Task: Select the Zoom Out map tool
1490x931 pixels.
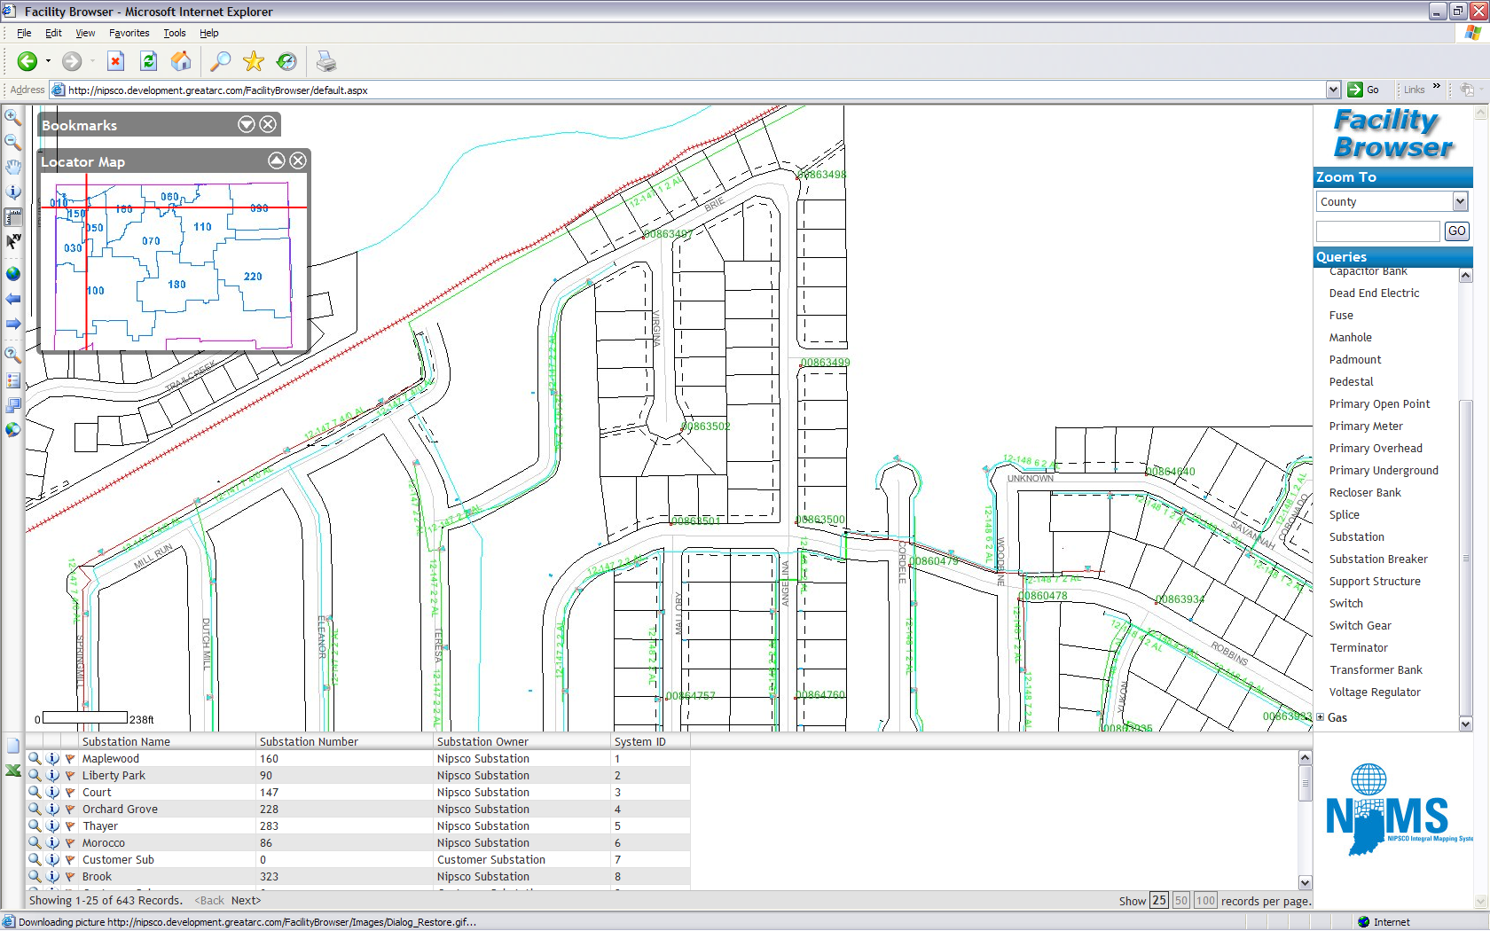Action: click(12, 142)
